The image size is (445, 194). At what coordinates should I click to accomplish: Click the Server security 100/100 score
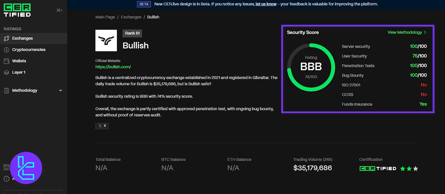pyautogui.click(x=418, y=46)
